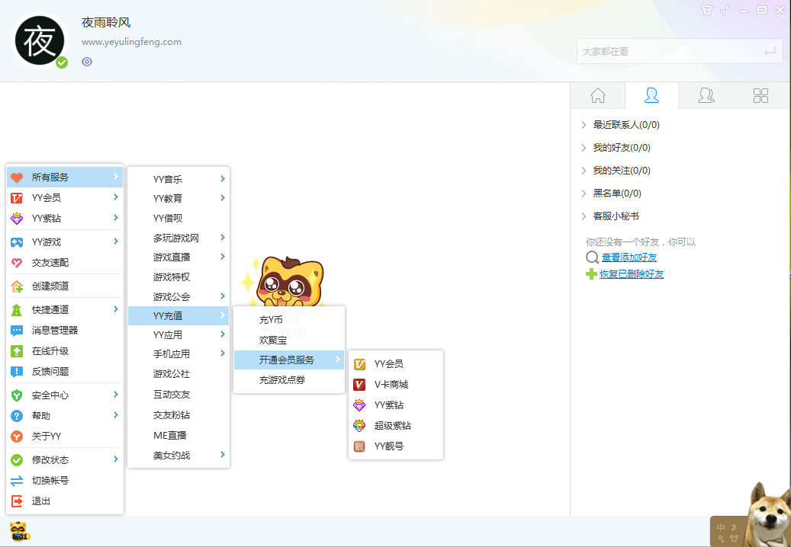
Task: Click the green check icon for 修改状态
Action: click(x=17, y=460)
